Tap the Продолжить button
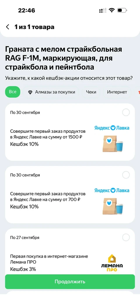Screen dimensions: 140x305 point(70,282)
